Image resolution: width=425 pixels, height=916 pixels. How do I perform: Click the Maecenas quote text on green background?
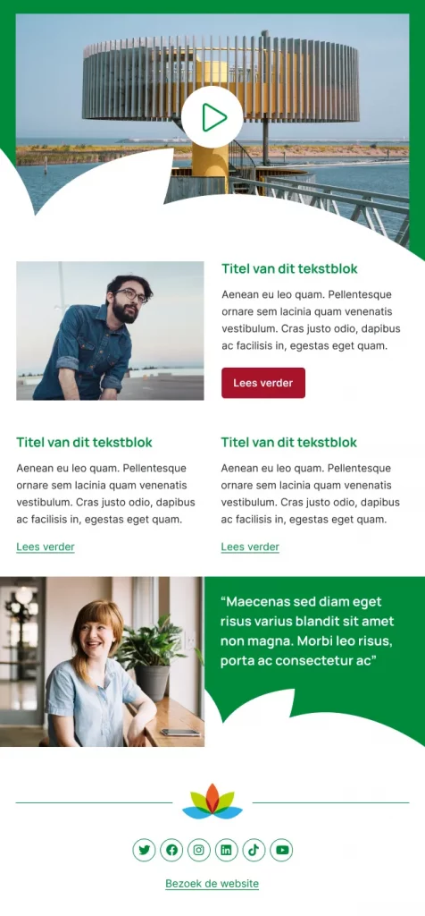coord(307,632)
